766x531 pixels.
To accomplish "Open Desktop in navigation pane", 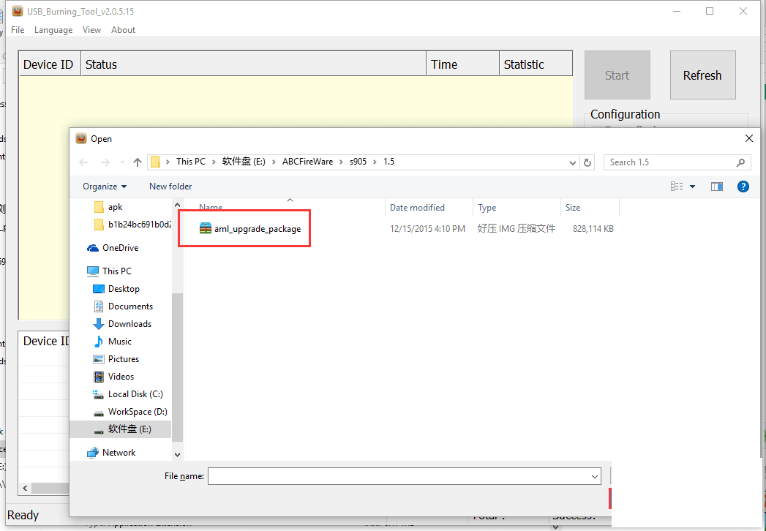I will [124, 289].
